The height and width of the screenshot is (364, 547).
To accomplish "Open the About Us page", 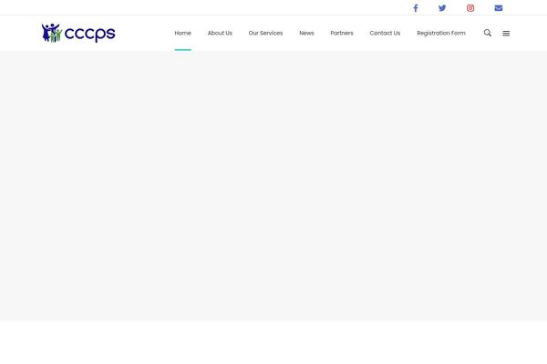I will pos(220,33).
